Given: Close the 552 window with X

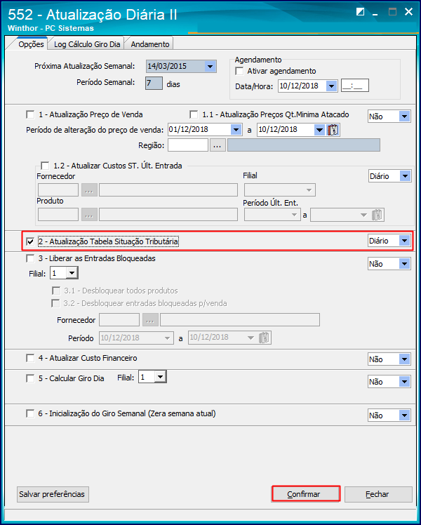Looking at the screenshot, I should coord(408,12).
